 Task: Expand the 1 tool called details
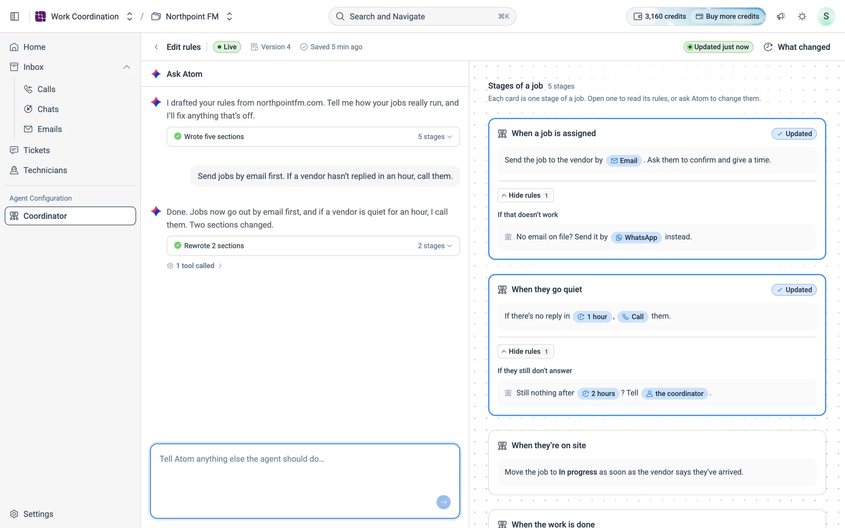pyautogui.click(x=195, y=266)
